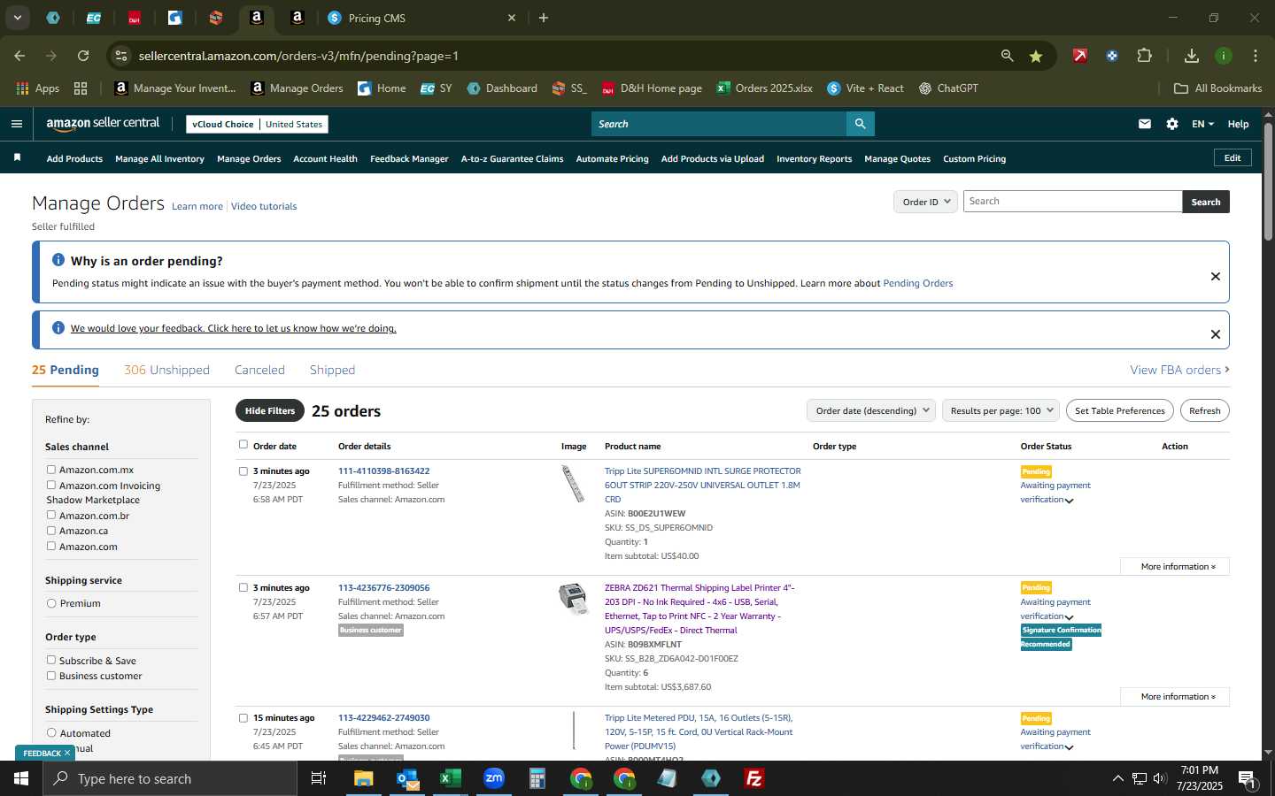Switch to the Shipped orders tab

click(x=332, y=370)
